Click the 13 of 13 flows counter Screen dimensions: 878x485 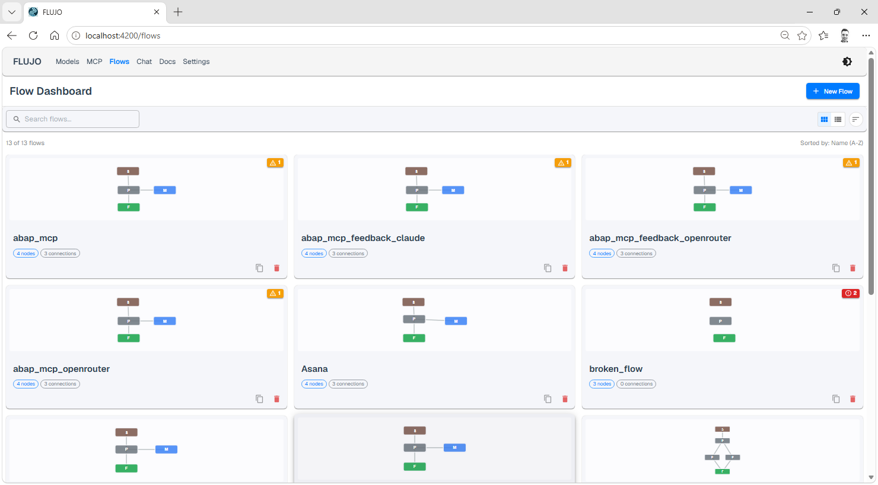[26, 143]
